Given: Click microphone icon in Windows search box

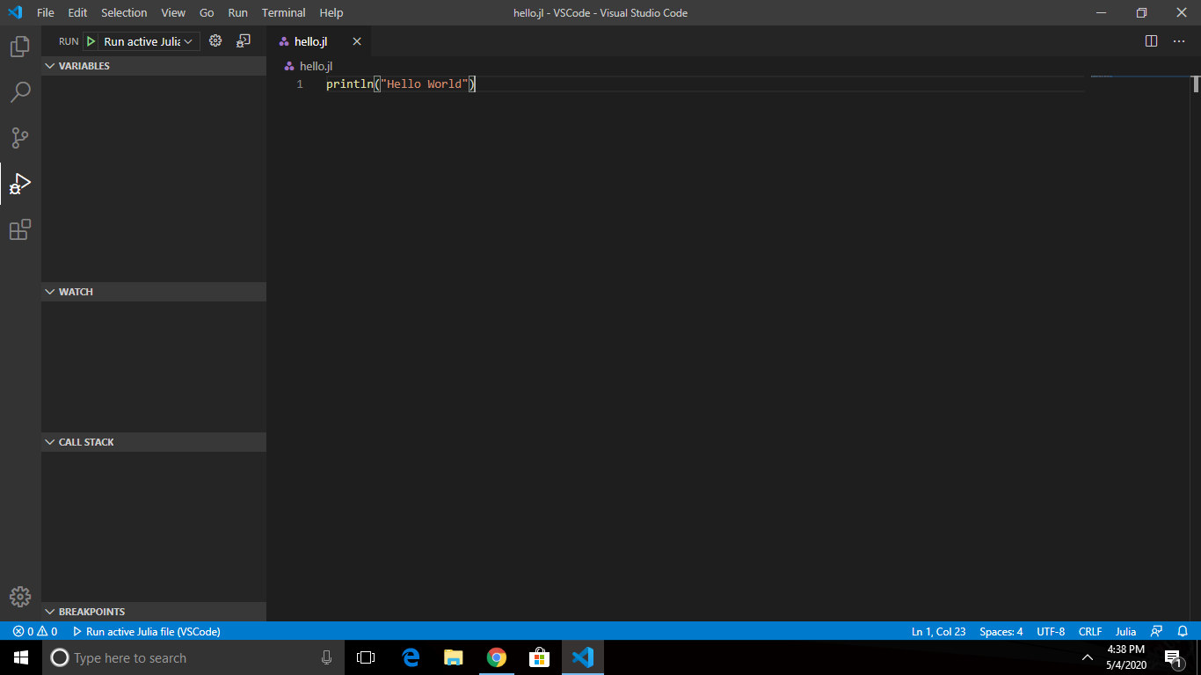Looking at the screenshot, I should (326, 657).
